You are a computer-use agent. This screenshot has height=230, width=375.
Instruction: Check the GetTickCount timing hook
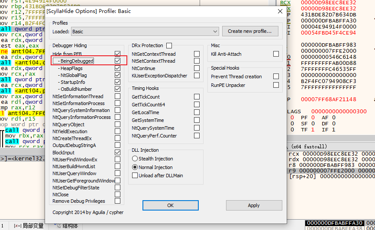pos(197,97)
